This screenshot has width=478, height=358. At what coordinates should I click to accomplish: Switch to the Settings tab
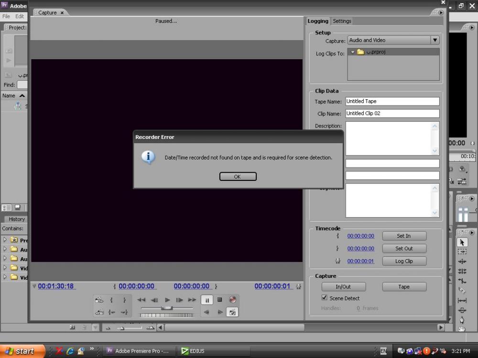click(x=342, y=21)
